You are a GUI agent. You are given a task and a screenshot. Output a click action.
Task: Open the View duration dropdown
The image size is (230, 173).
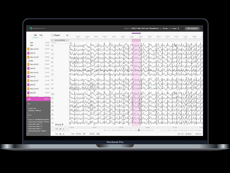tap(61, 129)
